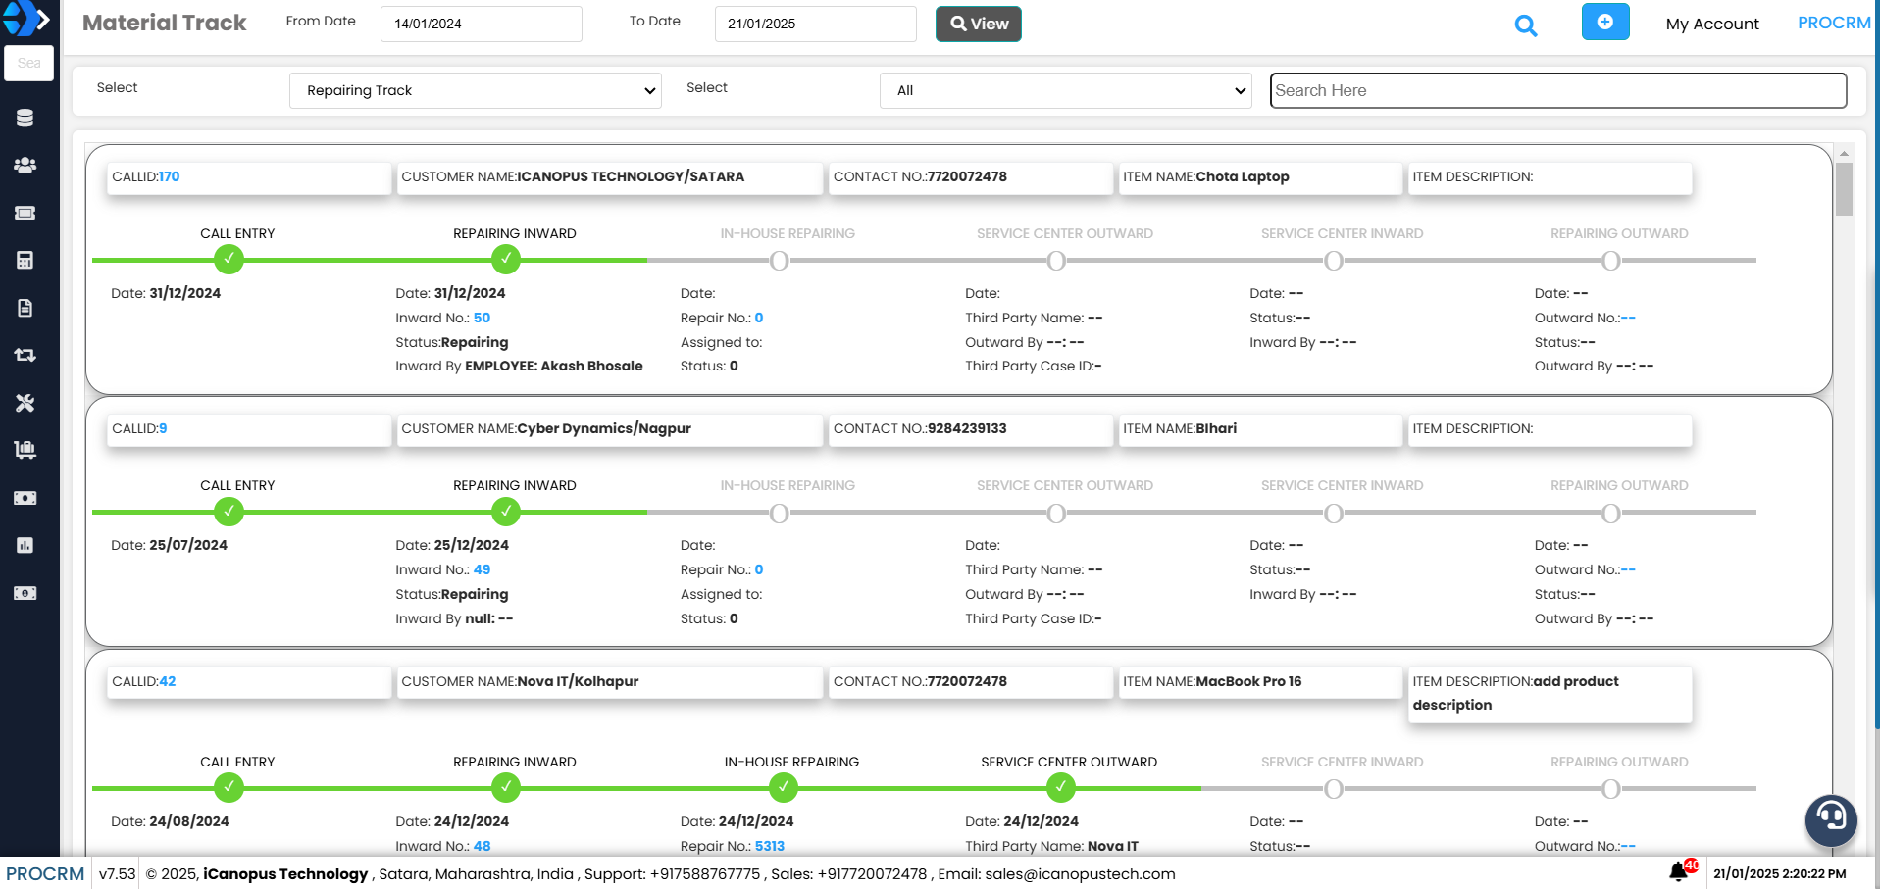The width and height of the screenshot is (1880, 889).
Task: Click the retweet arrows sidebar icon
Action: point(25,355)
